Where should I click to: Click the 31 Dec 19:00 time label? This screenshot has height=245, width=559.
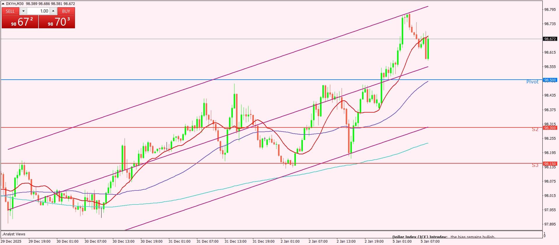(263, 242)
